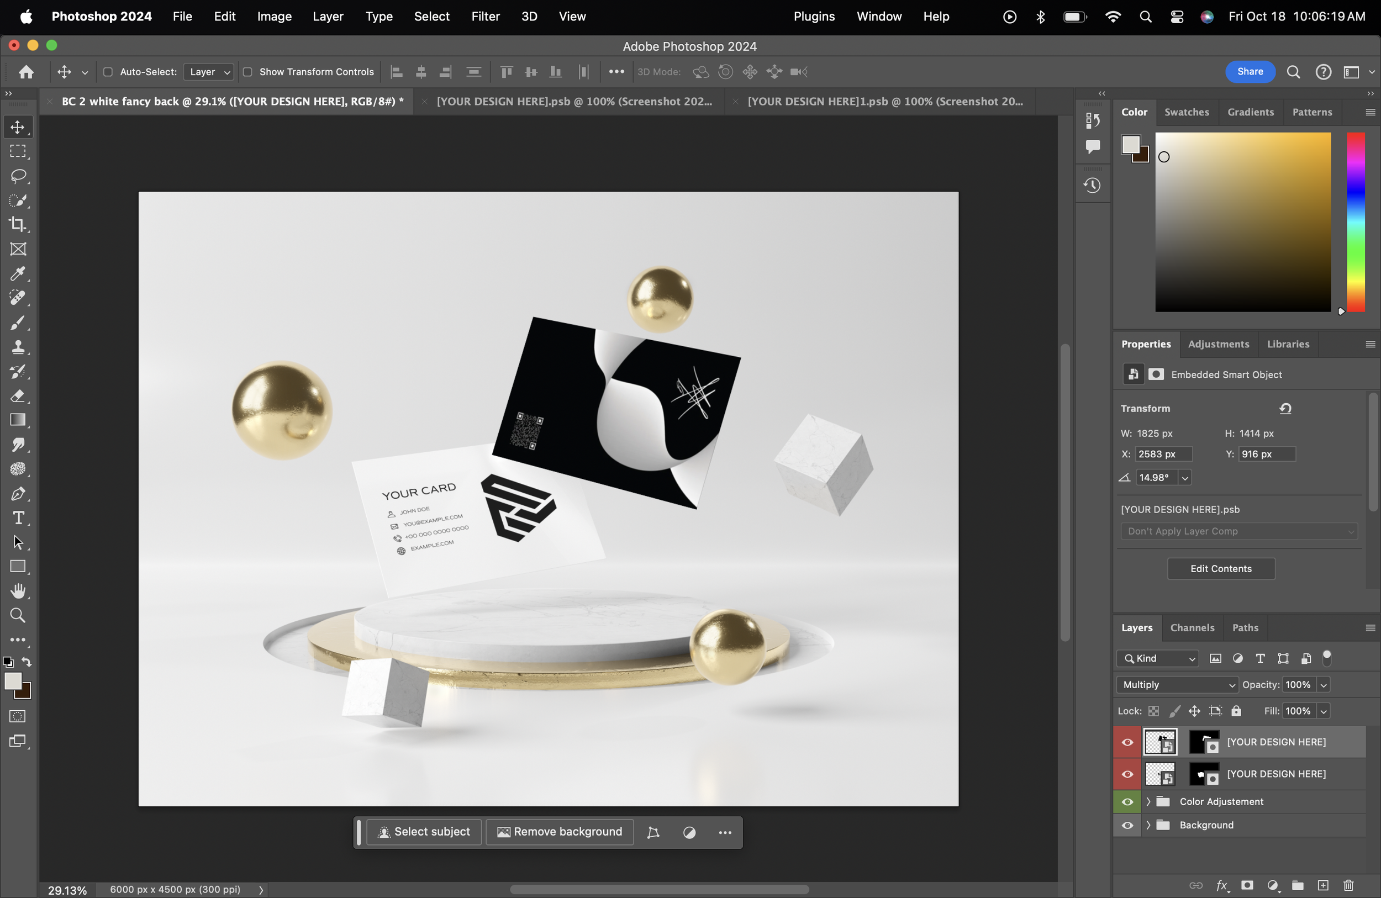The image size is (1381, 898).
Task: Open the layer Opacity dropdown arrow
Action: (1324, 684)
